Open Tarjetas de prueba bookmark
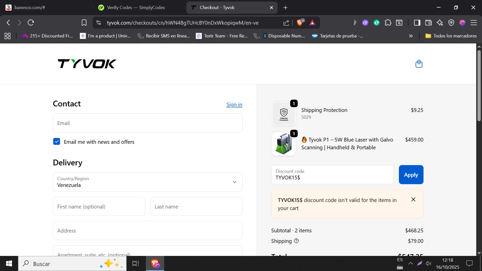 click(337, 36)
